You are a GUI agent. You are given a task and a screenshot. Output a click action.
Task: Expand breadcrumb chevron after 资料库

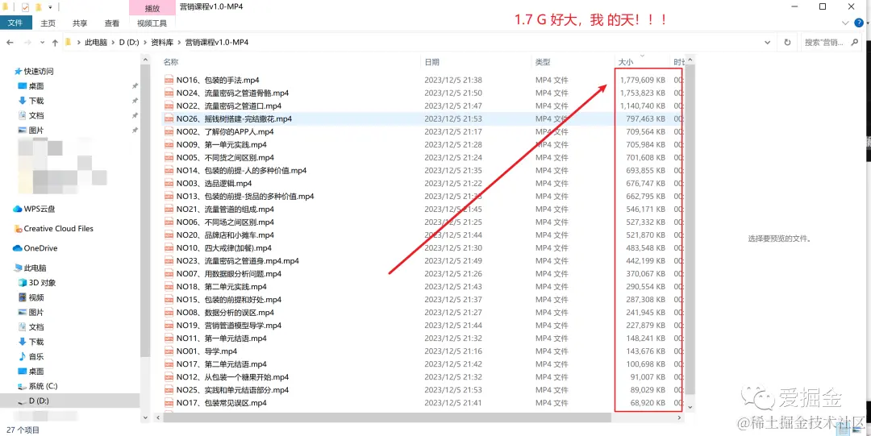pyautogui.click(x=180, y=42)
